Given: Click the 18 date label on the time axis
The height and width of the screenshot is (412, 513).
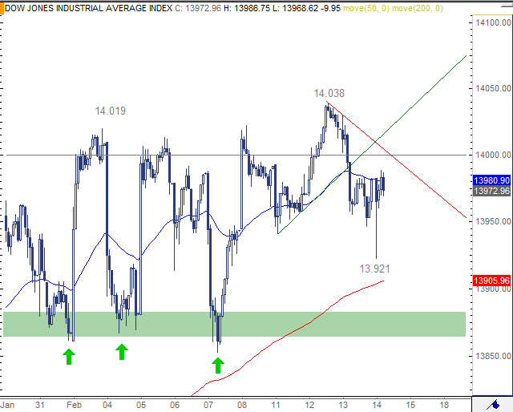Looking at the screenshot, I should 445,405.
